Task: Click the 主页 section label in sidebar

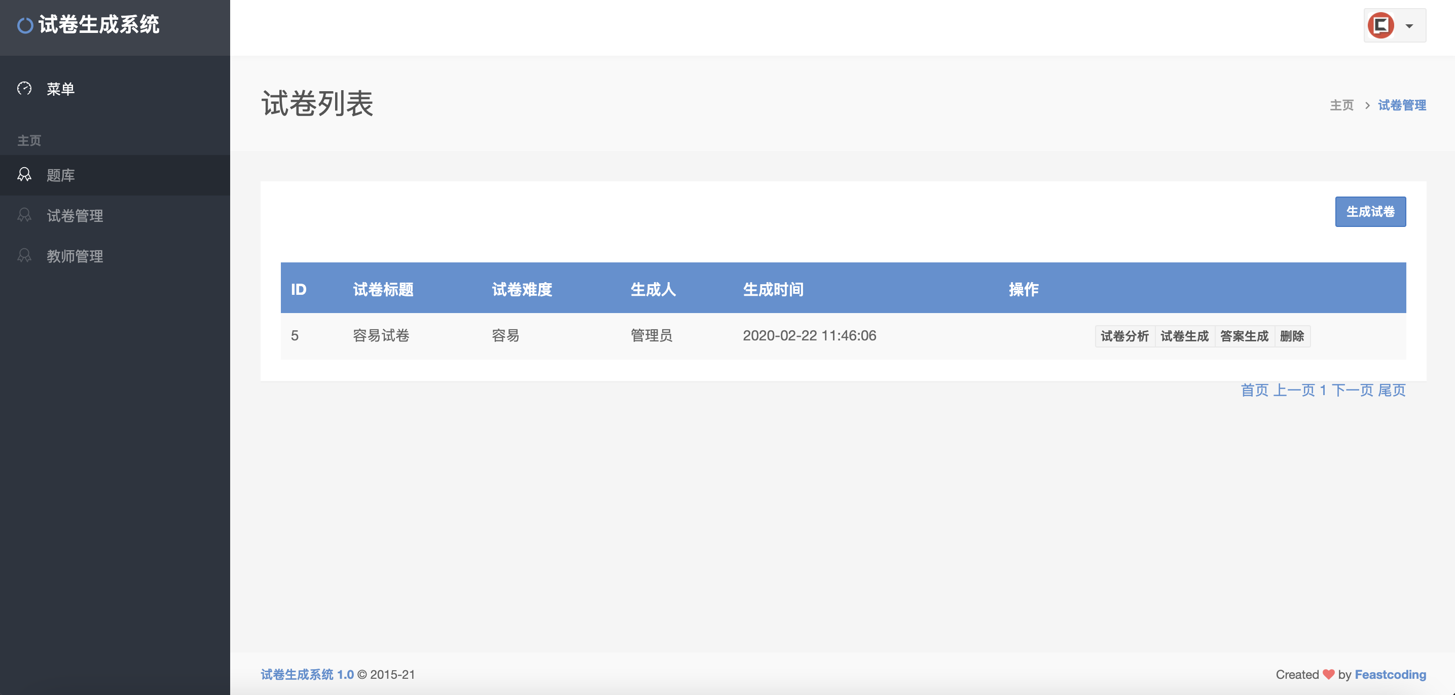Action: (29, 141)
